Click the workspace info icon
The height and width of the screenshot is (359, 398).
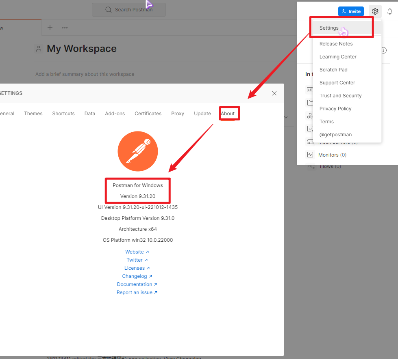click(x=383, y=50)
